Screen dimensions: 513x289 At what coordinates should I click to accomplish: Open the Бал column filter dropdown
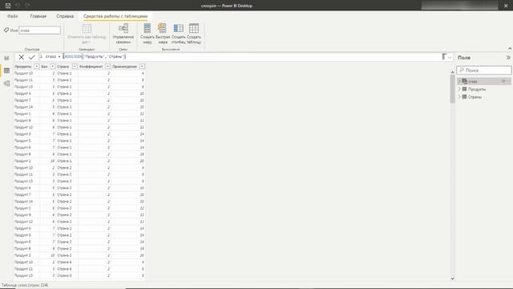coord(52,67)
